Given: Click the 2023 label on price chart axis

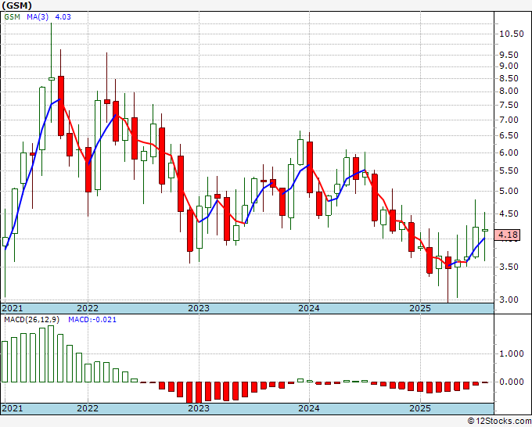Looking at the screenshot, I should 199,308.
